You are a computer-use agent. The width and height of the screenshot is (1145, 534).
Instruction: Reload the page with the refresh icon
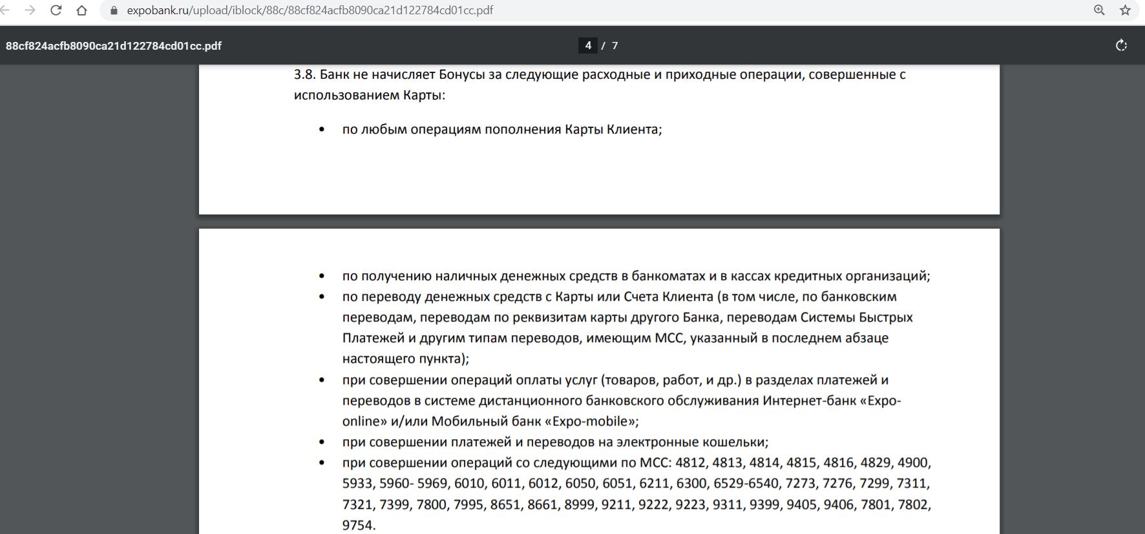tap(56, 10)
